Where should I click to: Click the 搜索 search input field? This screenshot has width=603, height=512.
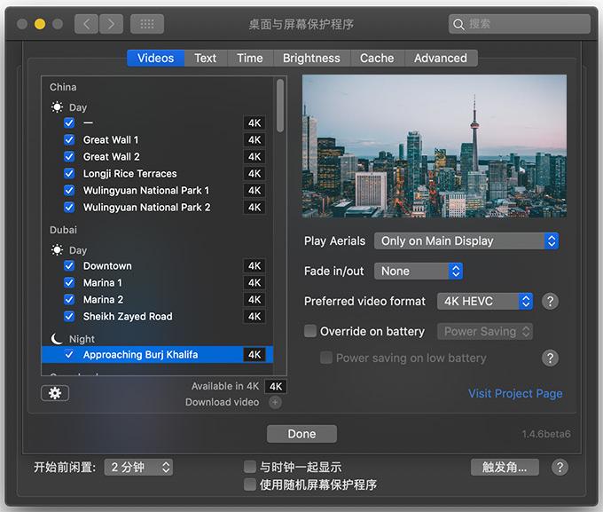pyautogui.click(x=520, y=24)
